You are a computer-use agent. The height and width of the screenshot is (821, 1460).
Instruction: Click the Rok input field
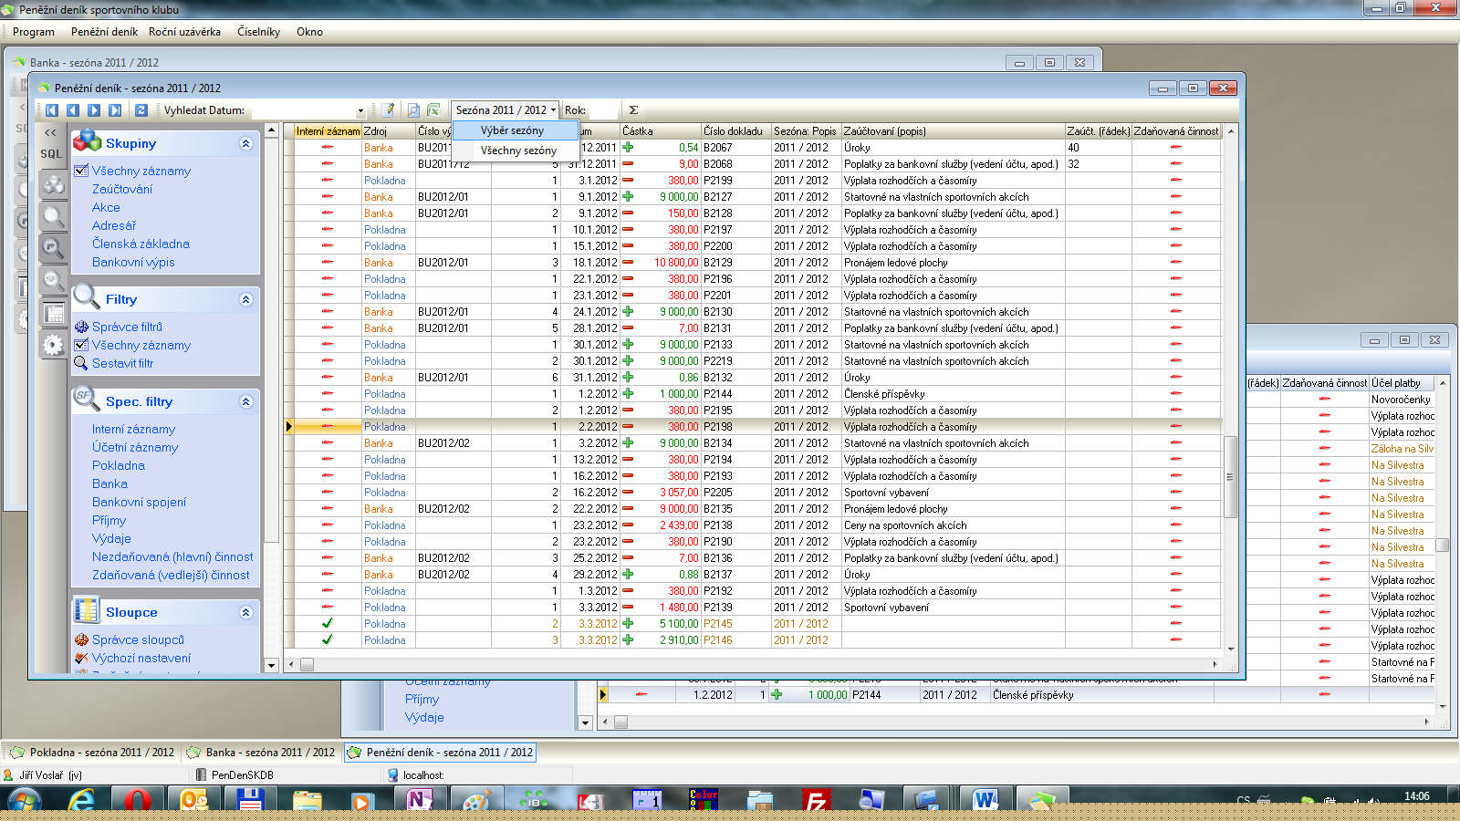click(x=604, y=110)
